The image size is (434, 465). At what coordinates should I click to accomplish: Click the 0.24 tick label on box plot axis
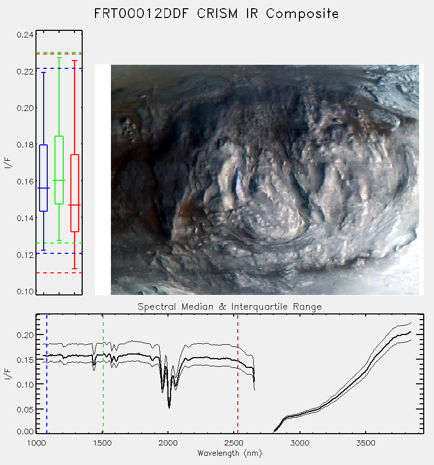click(25, 35)
